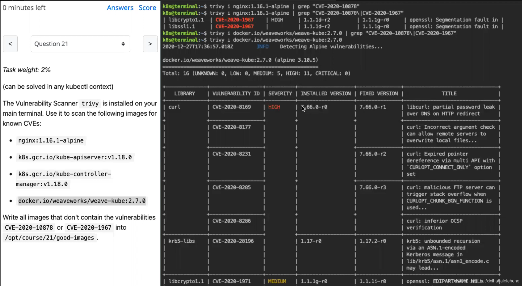Open the Answers link
Viewport: 522px width, 286px height.
point(120,7)
